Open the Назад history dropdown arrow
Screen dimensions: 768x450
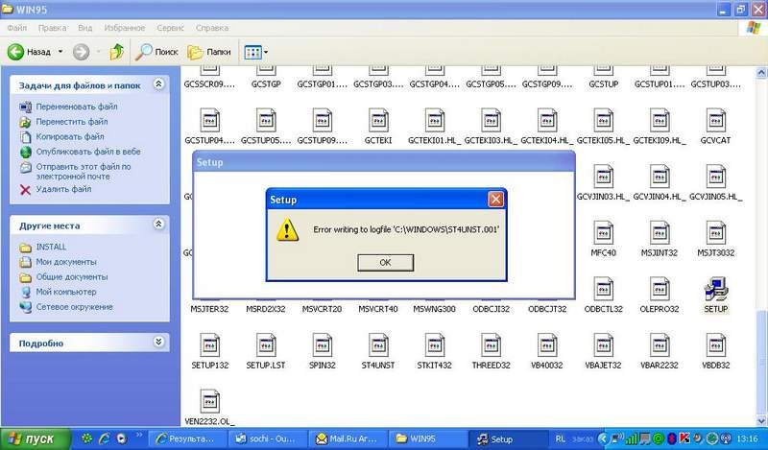pyautogui.click(x=60, y=52)
